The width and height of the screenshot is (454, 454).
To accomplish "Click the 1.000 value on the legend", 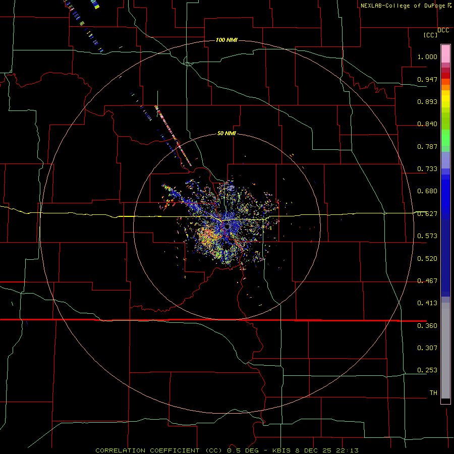I will click(427, 56).
